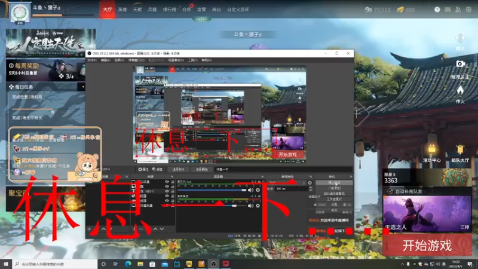The image size is (478, 269).
Task: Click the game help question mark icon
Action: point(437,10)
